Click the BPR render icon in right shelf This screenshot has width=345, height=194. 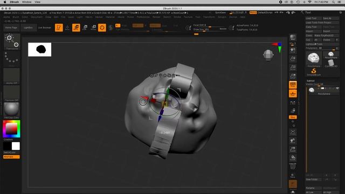pyautogui.click(x=293, y=37)
